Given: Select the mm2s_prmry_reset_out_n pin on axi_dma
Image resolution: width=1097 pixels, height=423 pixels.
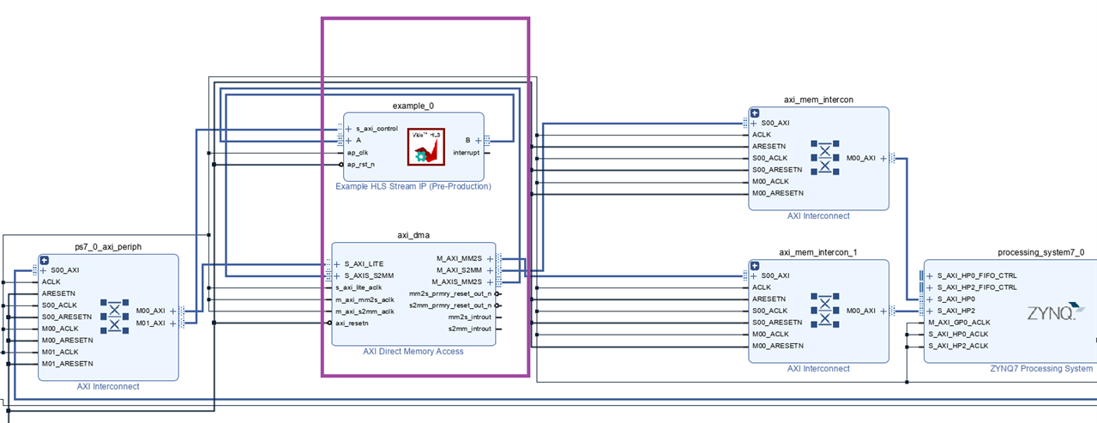Looking at the screenshot, I should click(x=450, y=293).
